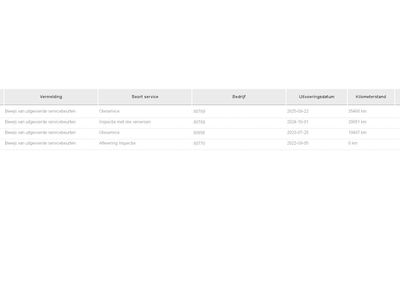The width and height of the screenshot is (400, 299).
Task: Select company number 80770
Action: click(x=199, y=143)
